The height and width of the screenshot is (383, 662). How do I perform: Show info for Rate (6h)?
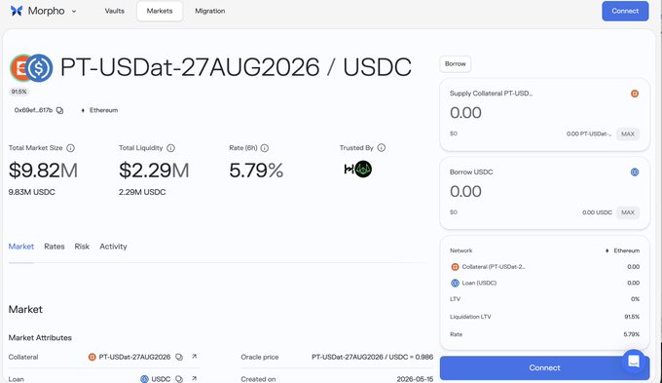[264, 148]
